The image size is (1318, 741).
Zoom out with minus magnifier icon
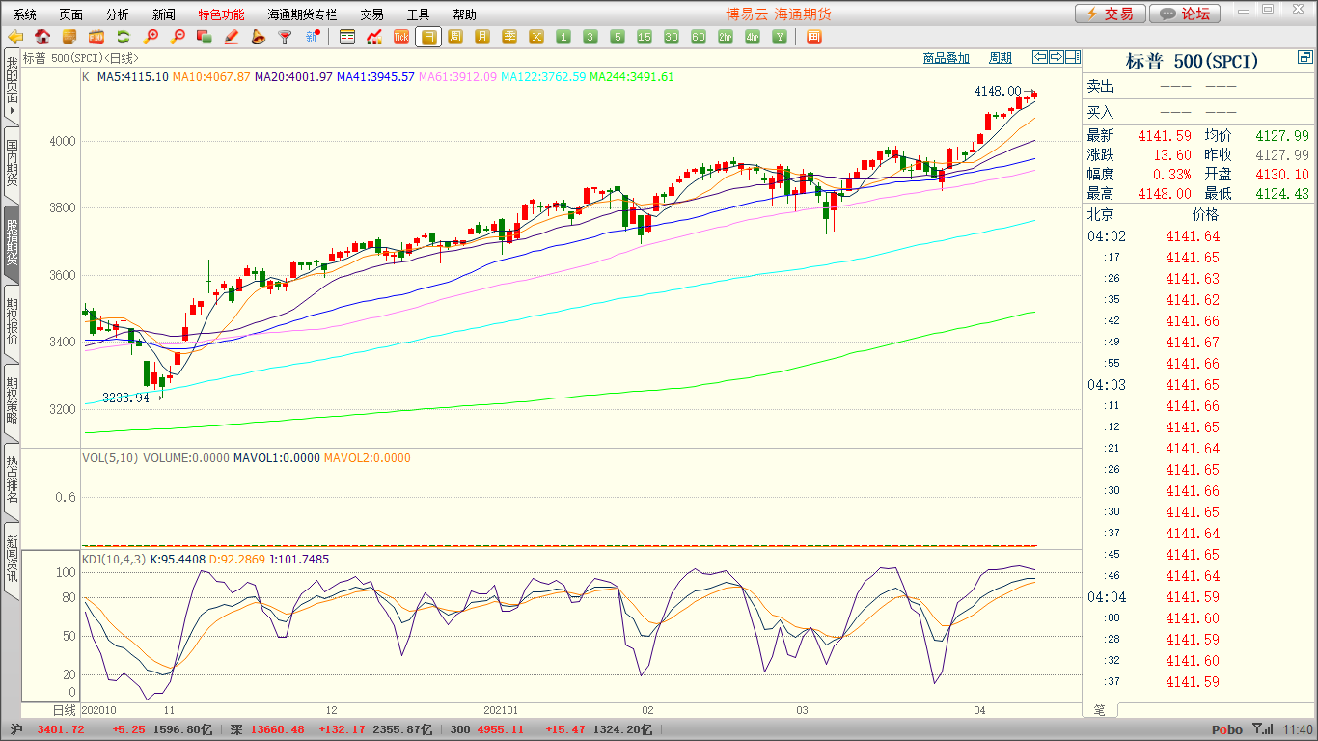178,37
